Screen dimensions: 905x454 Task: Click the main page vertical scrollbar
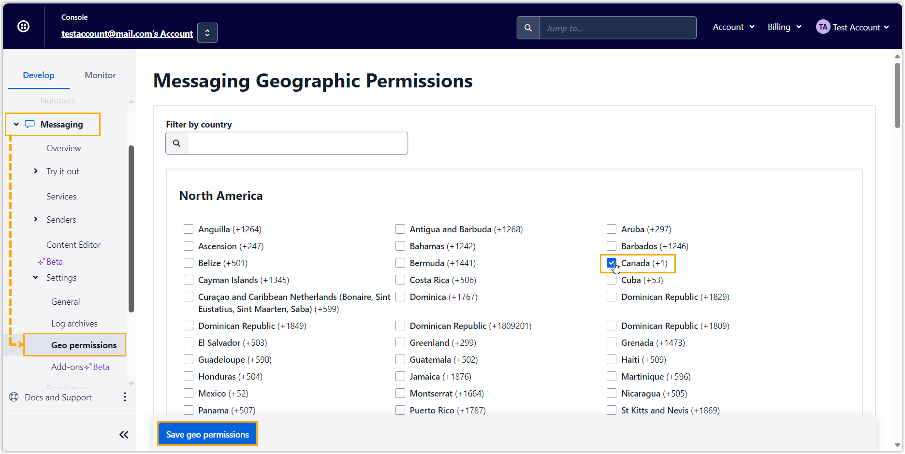point(897,97)
